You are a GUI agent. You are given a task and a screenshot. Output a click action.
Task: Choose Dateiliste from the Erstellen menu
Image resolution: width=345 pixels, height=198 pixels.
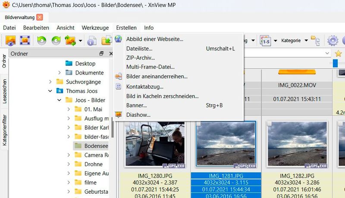point(178,49)
